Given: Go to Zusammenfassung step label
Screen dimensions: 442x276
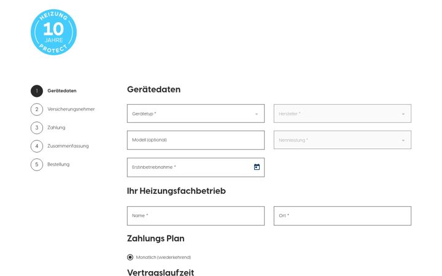Looking at the screenshot, I should point(68,146).
